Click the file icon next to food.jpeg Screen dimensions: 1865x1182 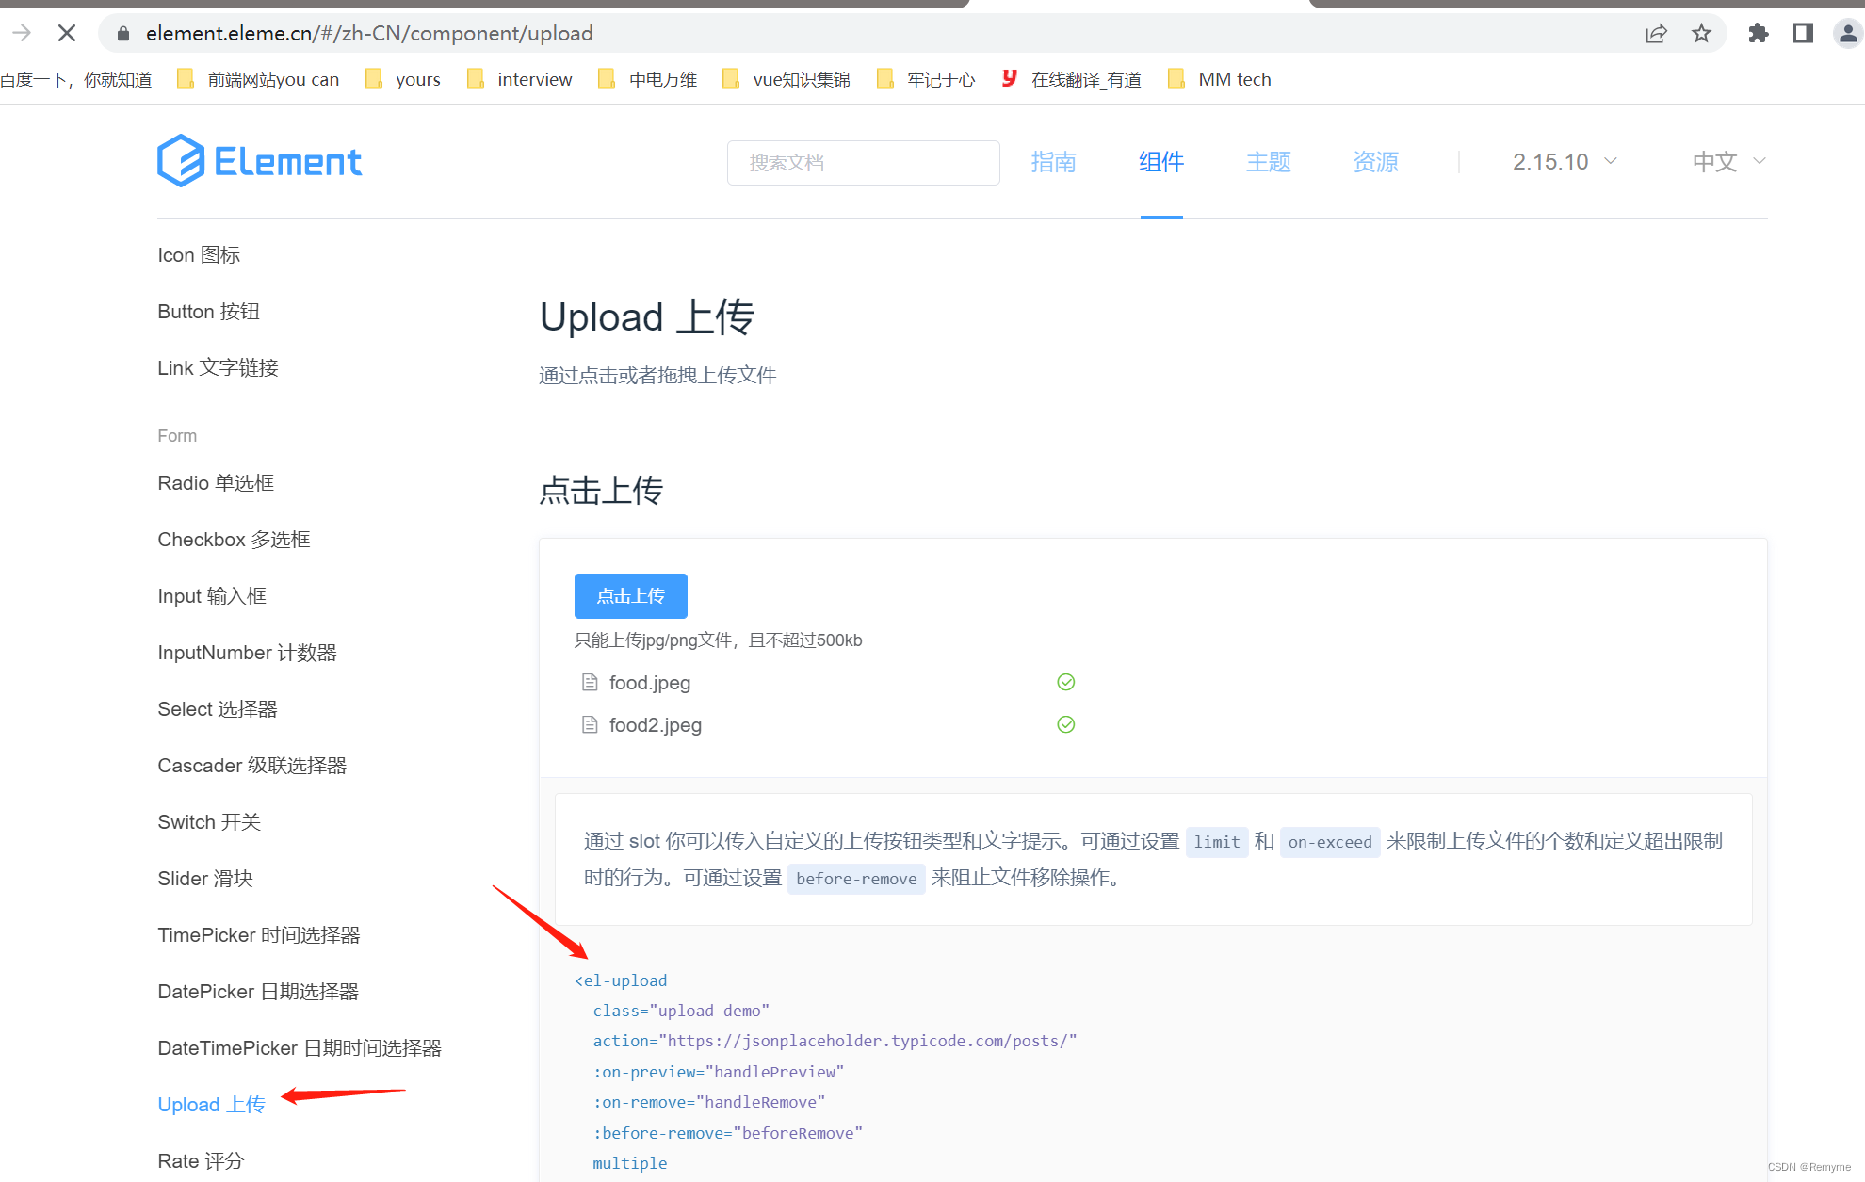[590, 682]
